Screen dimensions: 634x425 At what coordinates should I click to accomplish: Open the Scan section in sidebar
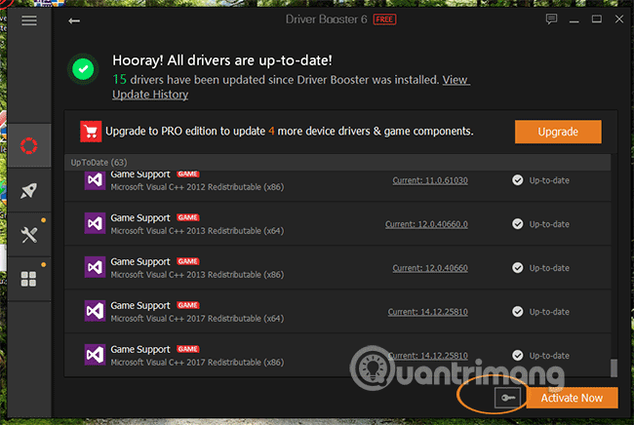tap(29, 146)
